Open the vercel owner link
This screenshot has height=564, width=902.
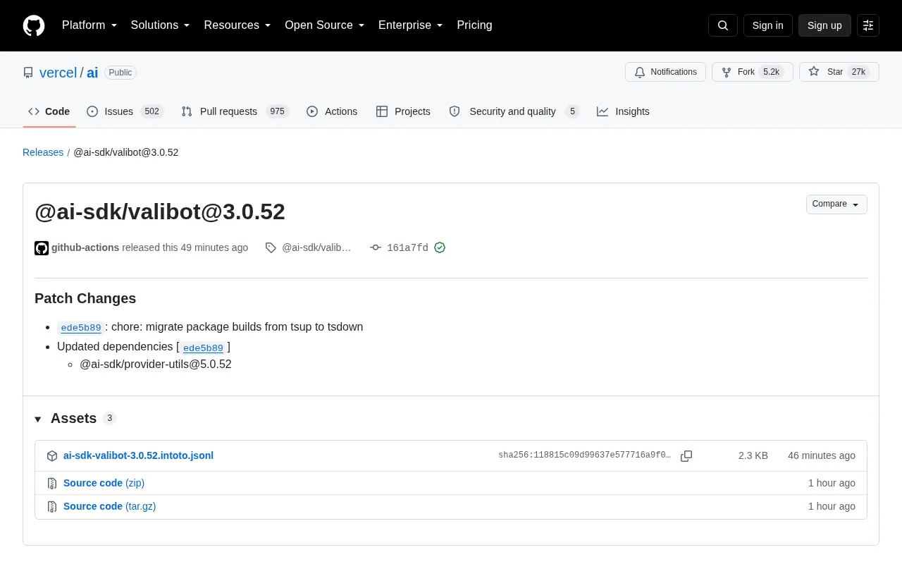click(58, 73)
